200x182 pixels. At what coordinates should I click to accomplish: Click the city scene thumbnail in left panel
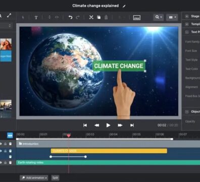[6, 105]
